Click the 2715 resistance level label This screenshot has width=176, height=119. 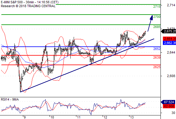click(157, 7)
